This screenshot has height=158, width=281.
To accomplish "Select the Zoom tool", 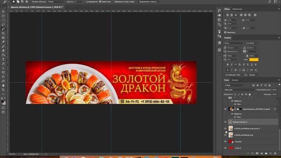I will click(3, 90).
